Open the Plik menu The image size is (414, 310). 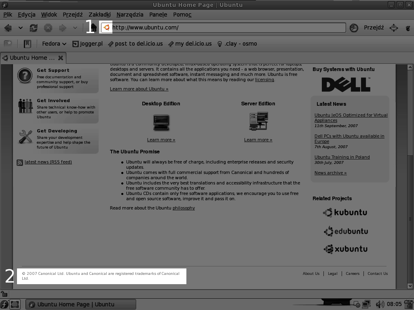pyautogui.click(x=8, y=15)
